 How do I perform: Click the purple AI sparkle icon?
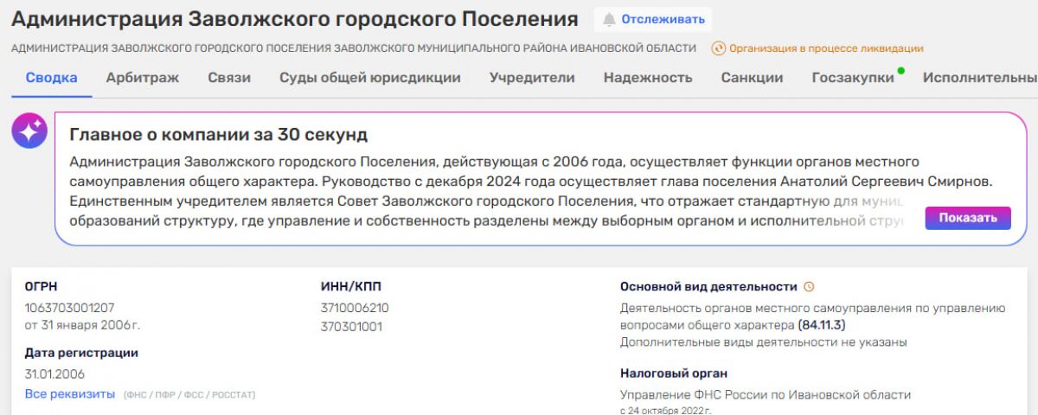(29, 131)
